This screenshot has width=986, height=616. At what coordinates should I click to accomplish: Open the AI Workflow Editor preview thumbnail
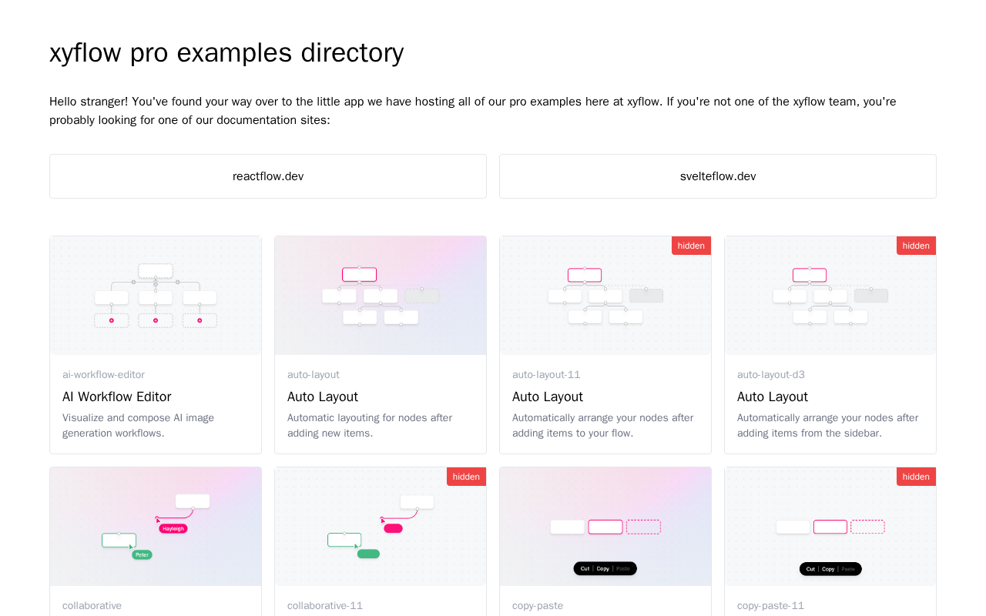(x=156, y=296)
